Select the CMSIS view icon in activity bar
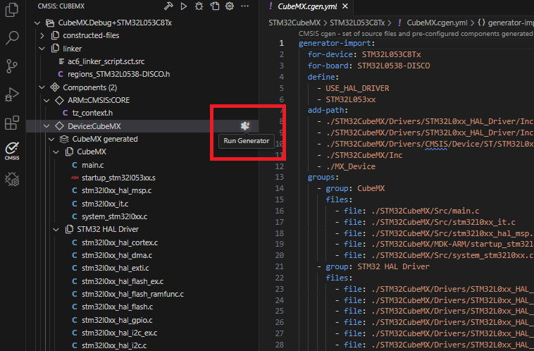 (12, 151)
